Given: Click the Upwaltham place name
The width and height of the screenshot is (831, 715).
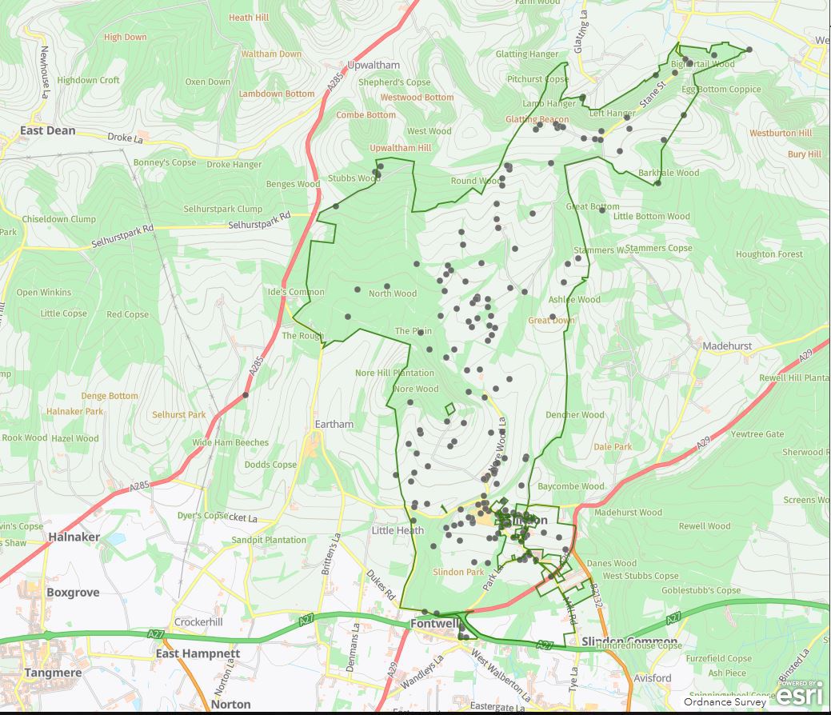Looking at the screenshot, I should (x=372, y=65).
